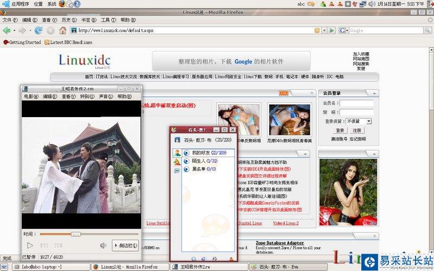Click the volume speaker icon in system tray

point(372,4)
